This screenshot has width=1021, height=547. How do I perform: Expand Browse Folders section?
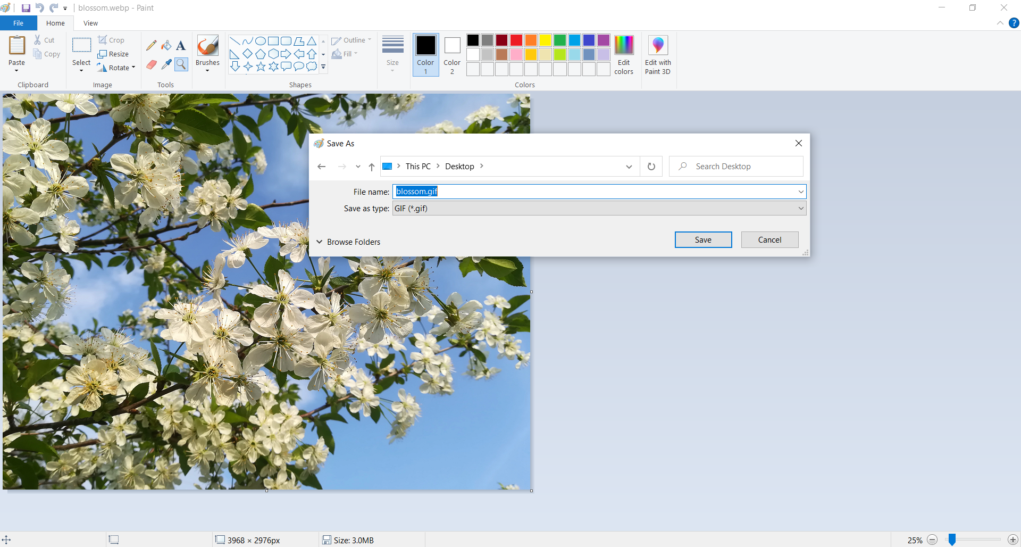pyautogui.click(x=349, y=242)
